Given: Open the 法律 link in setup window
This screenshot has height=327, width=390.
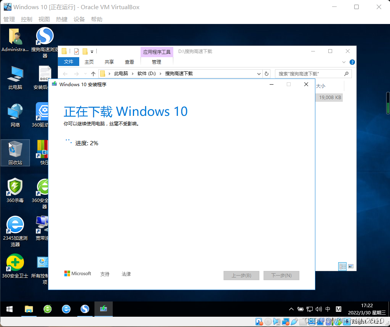Looking at the screenshot, I should 126,274.
